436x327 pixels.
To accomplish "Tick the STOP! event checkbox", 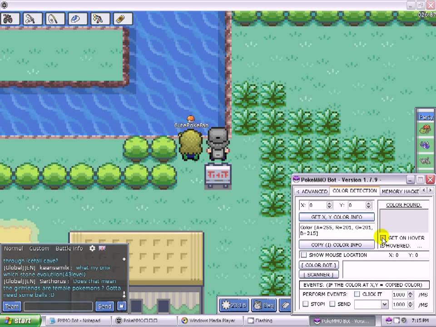I will (x=306, y=304).
